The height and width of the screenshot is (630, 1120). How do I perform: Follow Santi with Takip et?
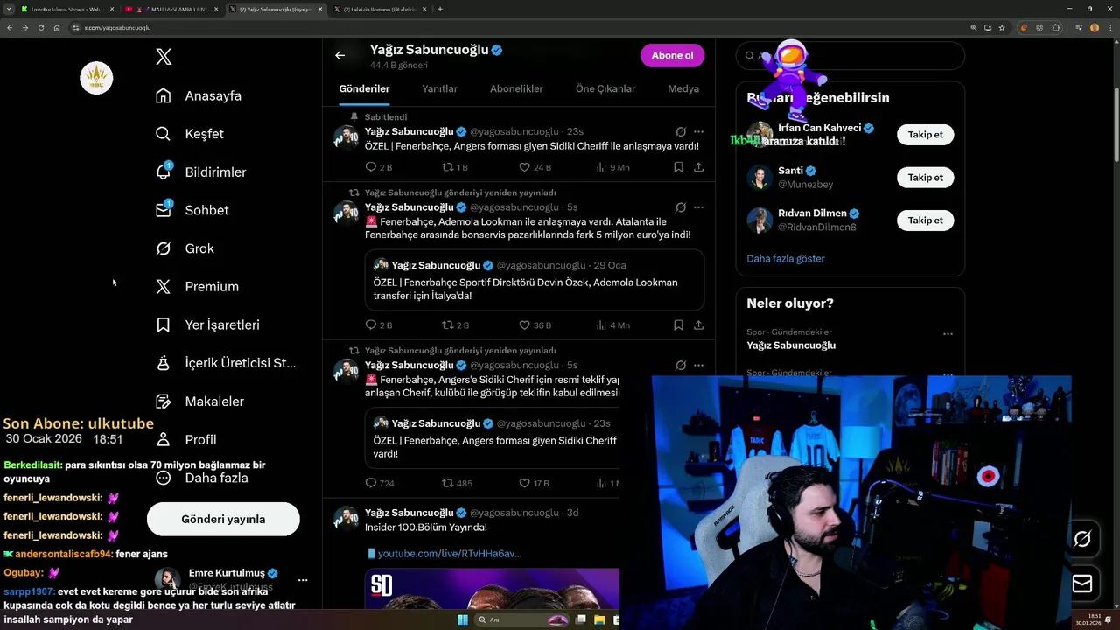point(925,178)
